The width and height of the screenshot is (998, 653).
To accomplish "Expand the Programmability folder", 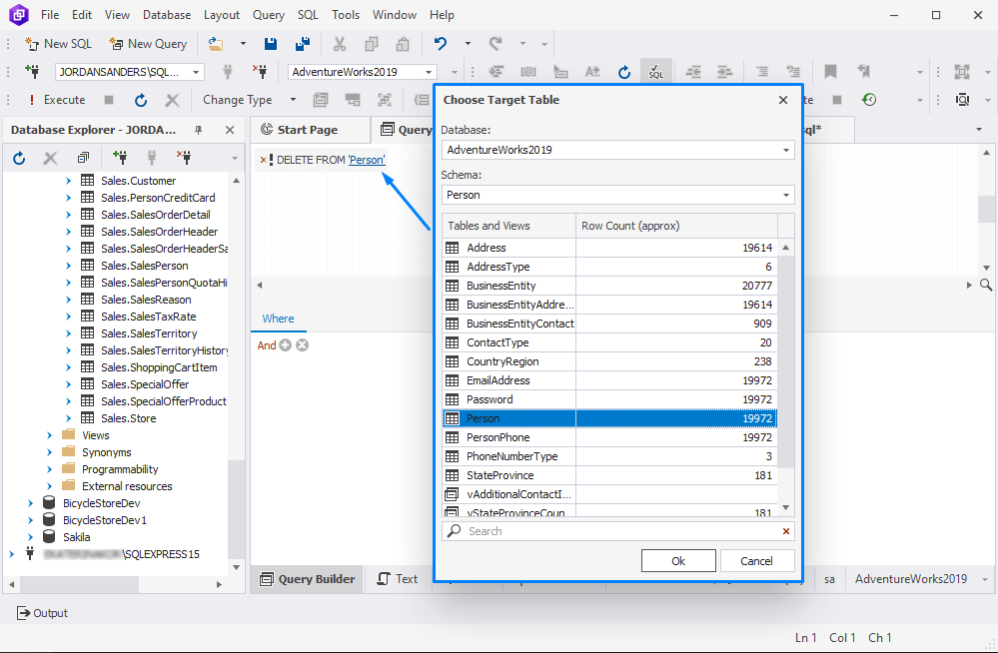I will [50, 469].
